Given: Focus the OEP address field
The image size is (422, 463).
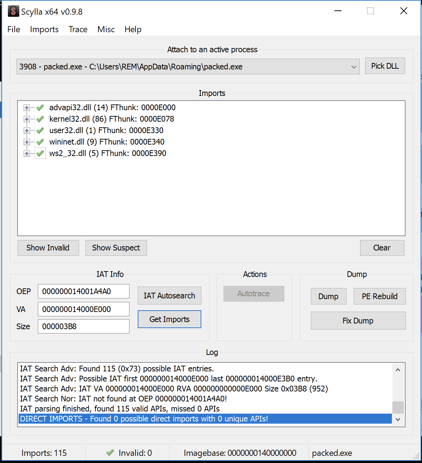Looking at the screenshot, I should pos(84,291).
